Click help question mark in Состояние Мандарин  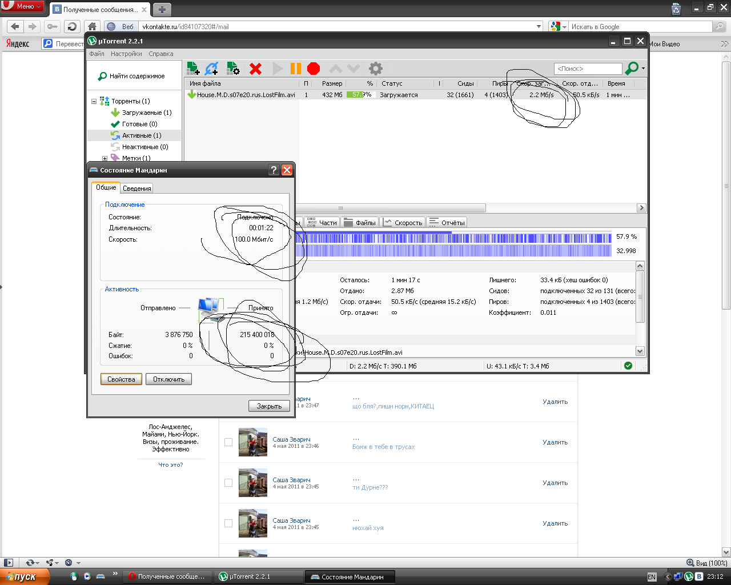(274, 170)
